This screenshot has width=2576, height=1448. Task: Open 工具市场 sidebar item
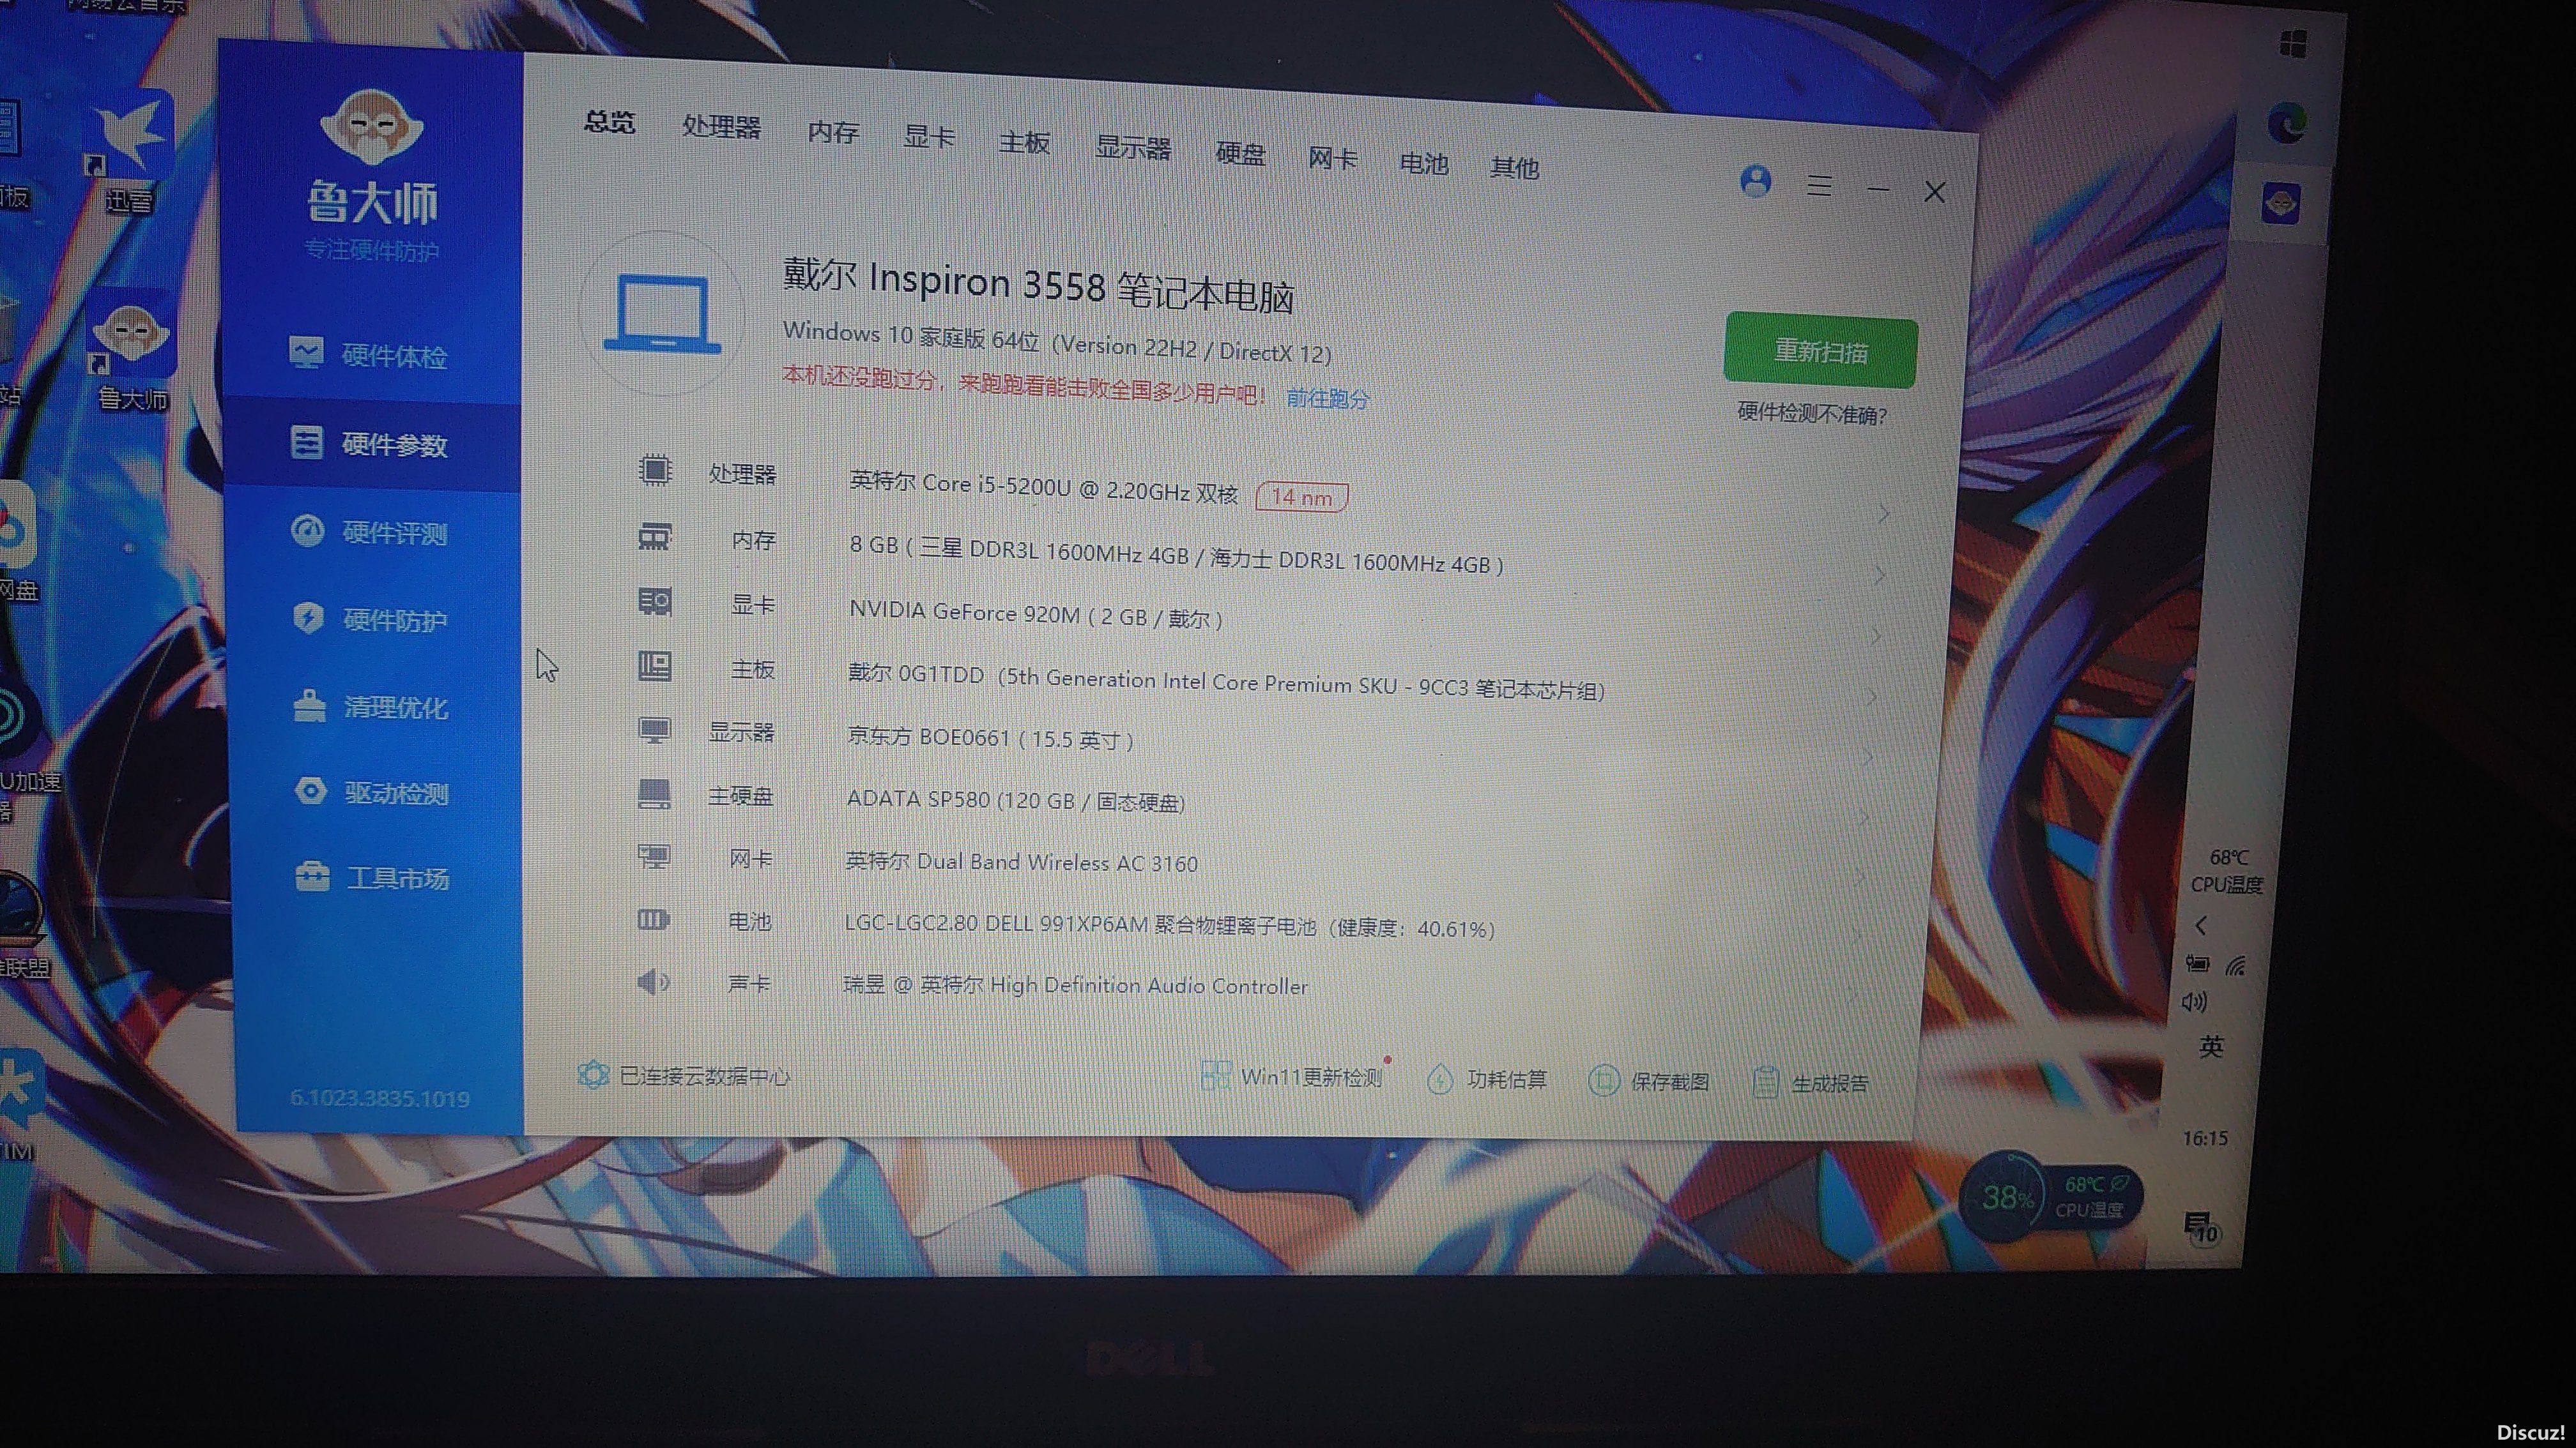pos(372,879)
